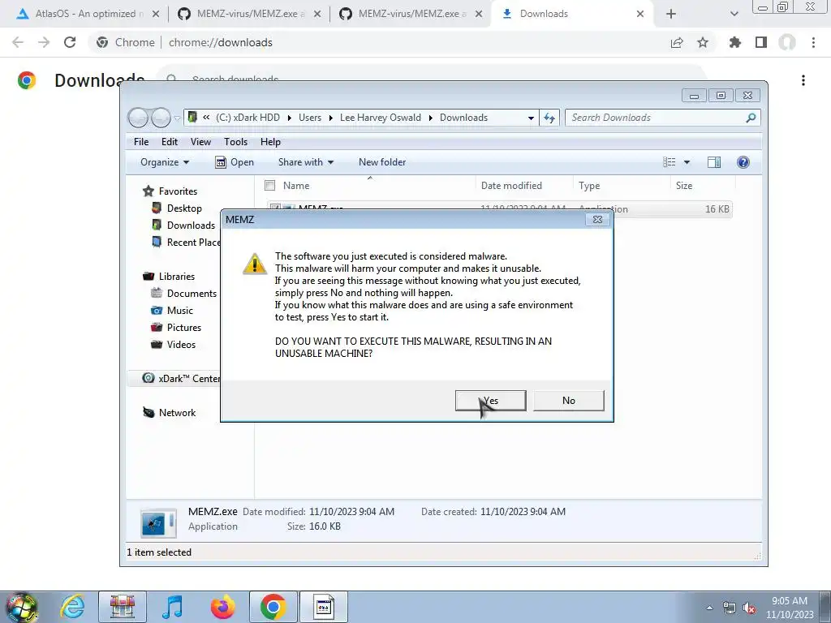831x623 pixels.
Task: Open the muted volume tray icon
Action: [749, 608]
